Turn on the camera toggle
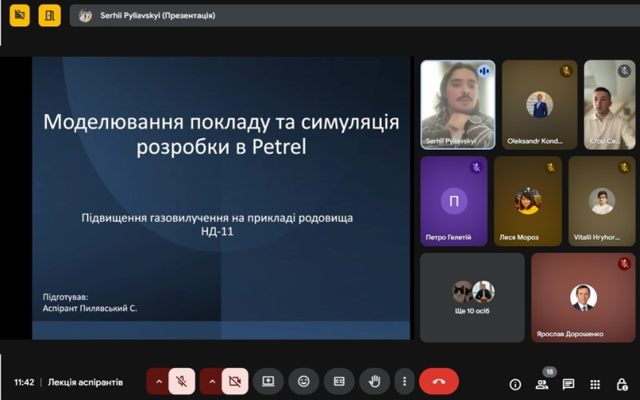 tap(234, 382)
